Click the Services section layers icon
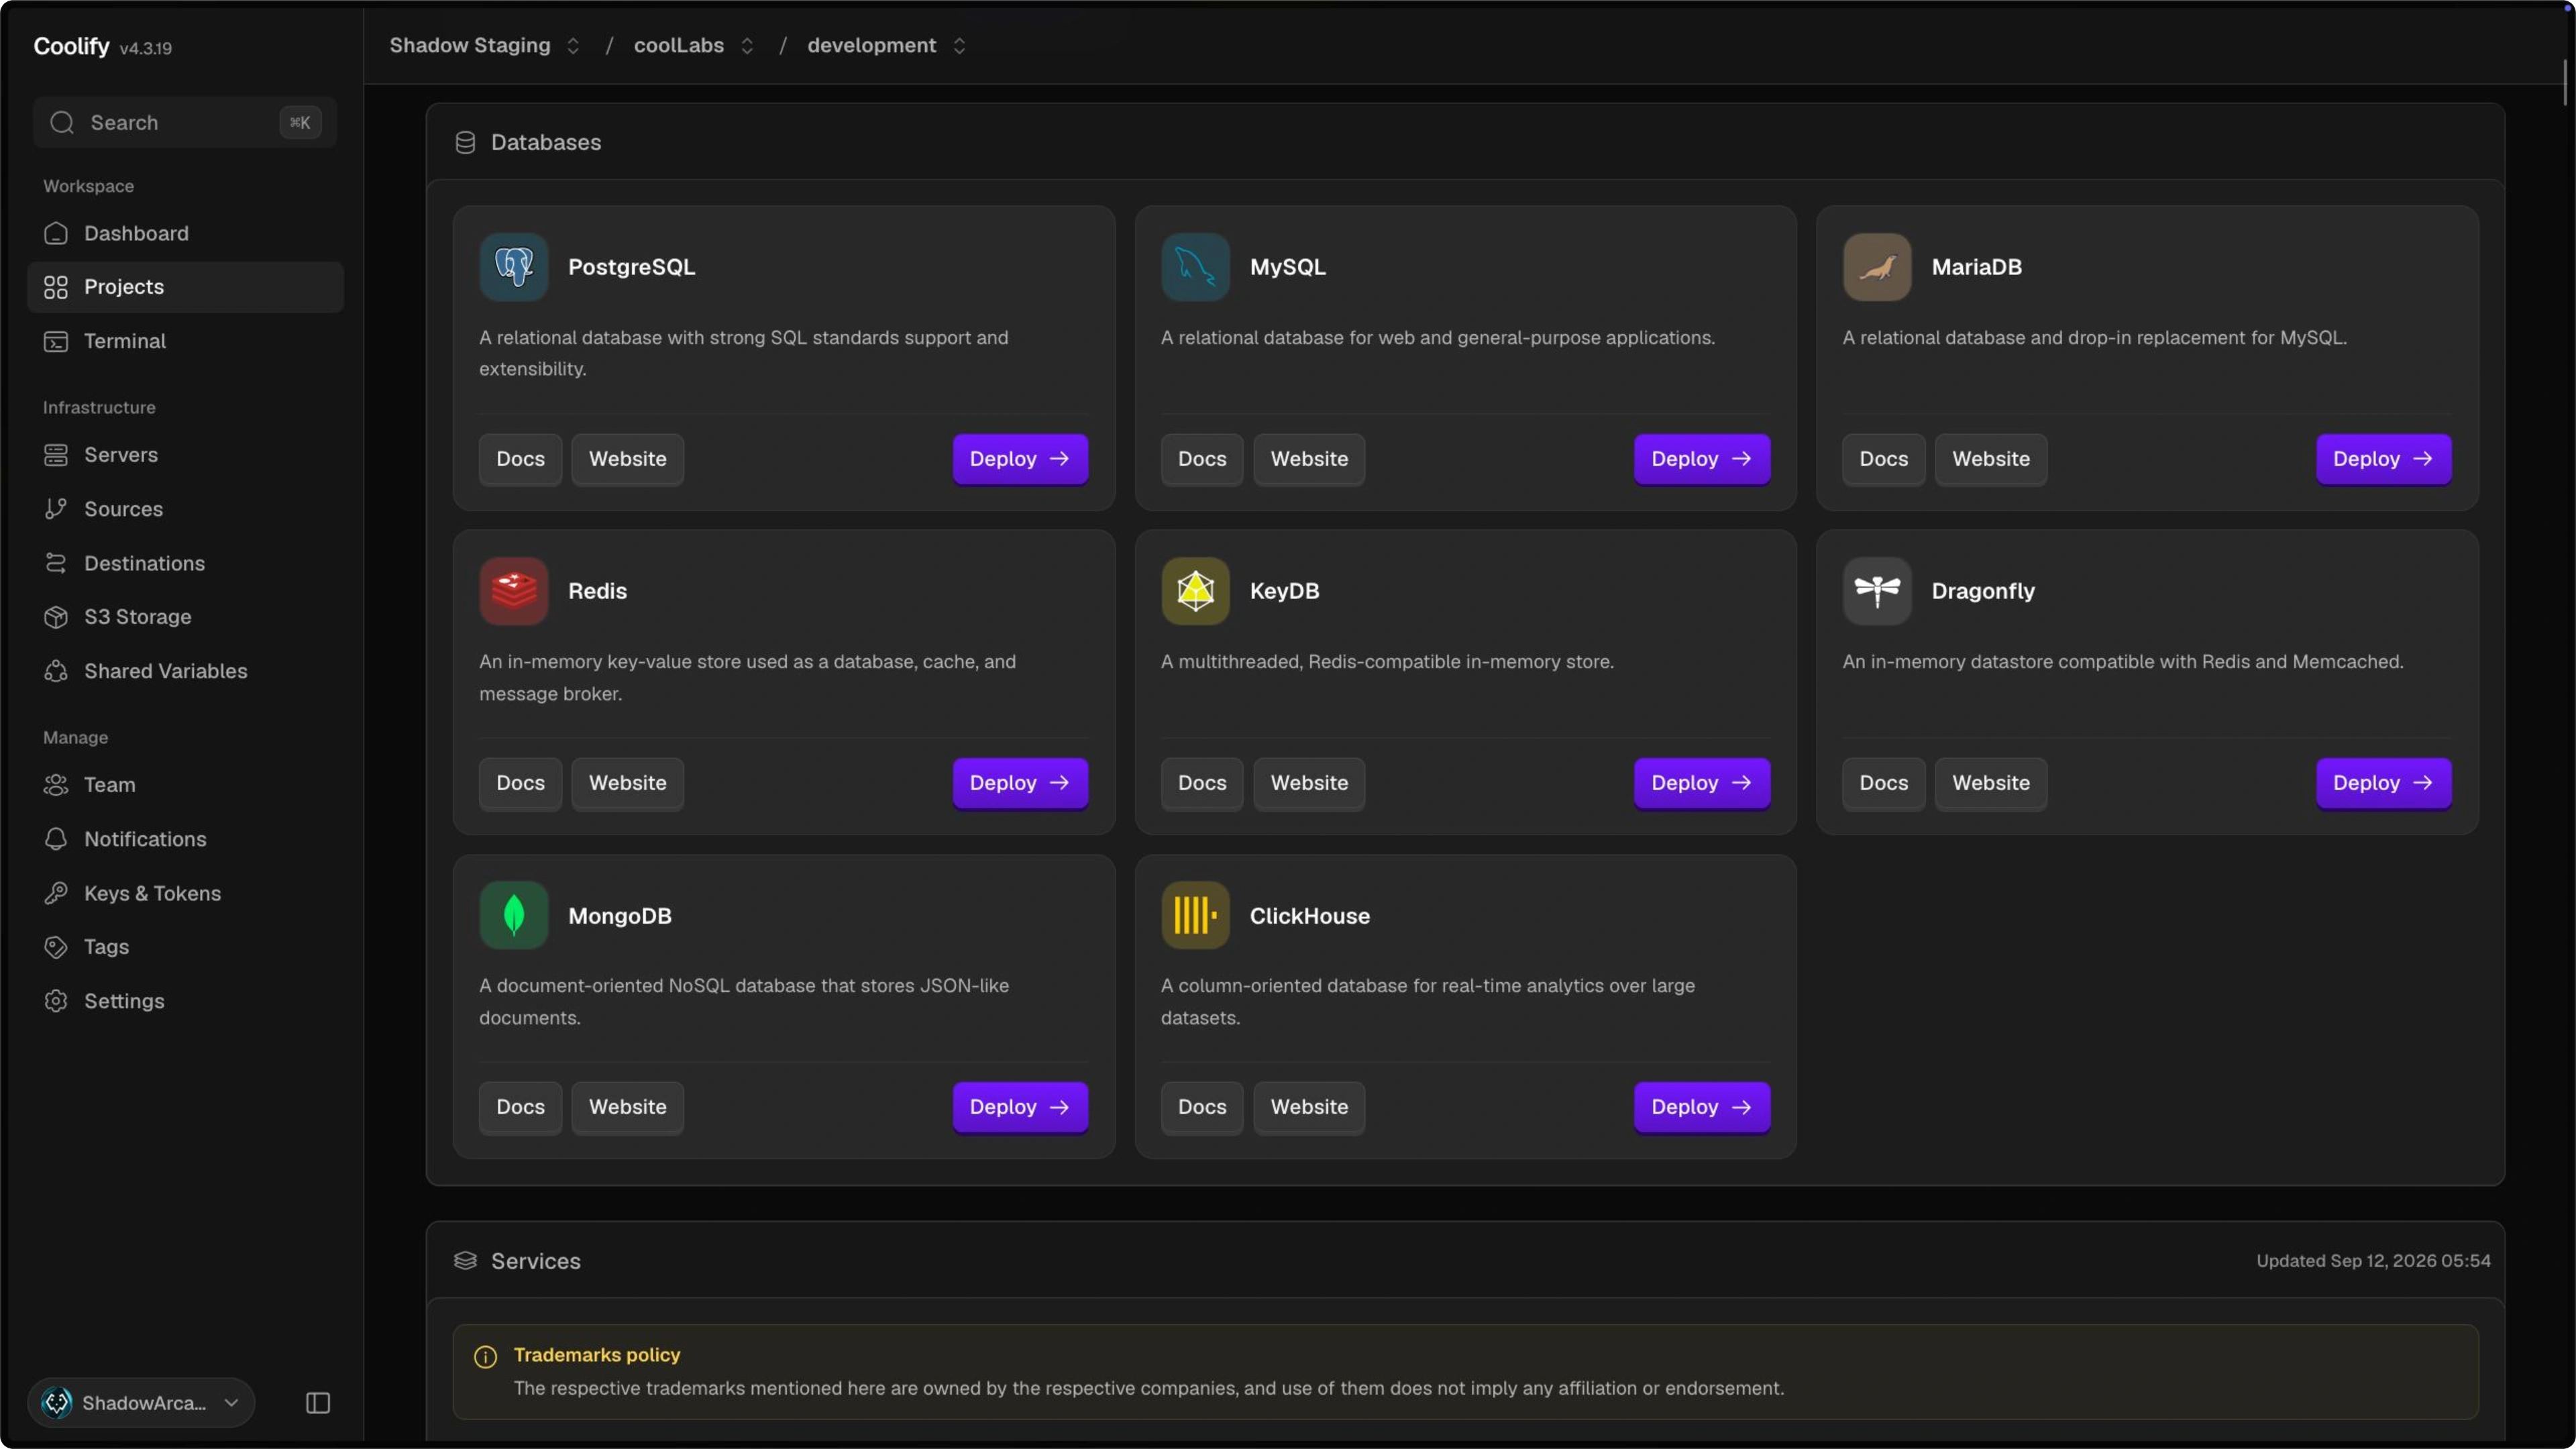2576x1449 pixels. pos(465,1260)
